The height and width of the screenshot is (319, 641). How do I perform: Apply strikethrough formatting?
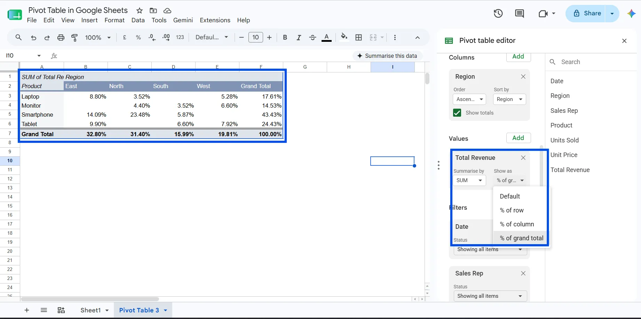[x=312, y=38]
